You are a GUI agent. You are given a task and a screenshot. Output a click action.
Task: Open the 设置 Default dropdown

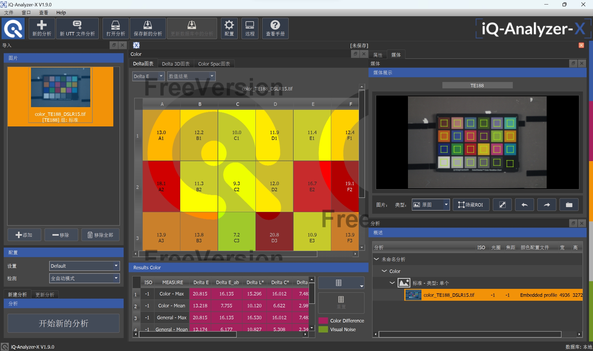pos(84,266)
